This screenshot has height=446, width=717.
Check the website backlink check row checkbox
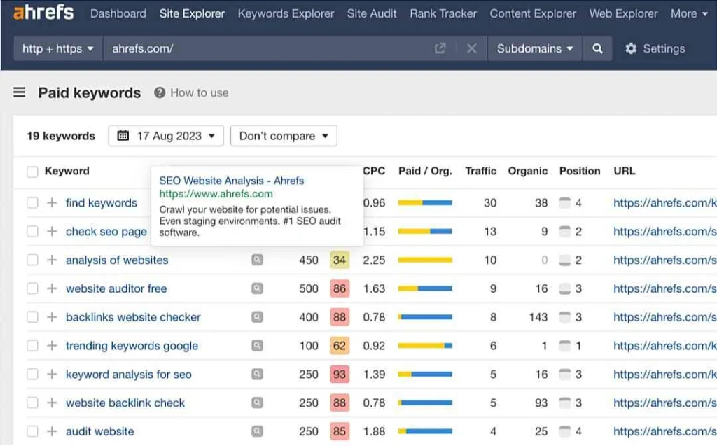pyautogui.click(x=32, y=403)
